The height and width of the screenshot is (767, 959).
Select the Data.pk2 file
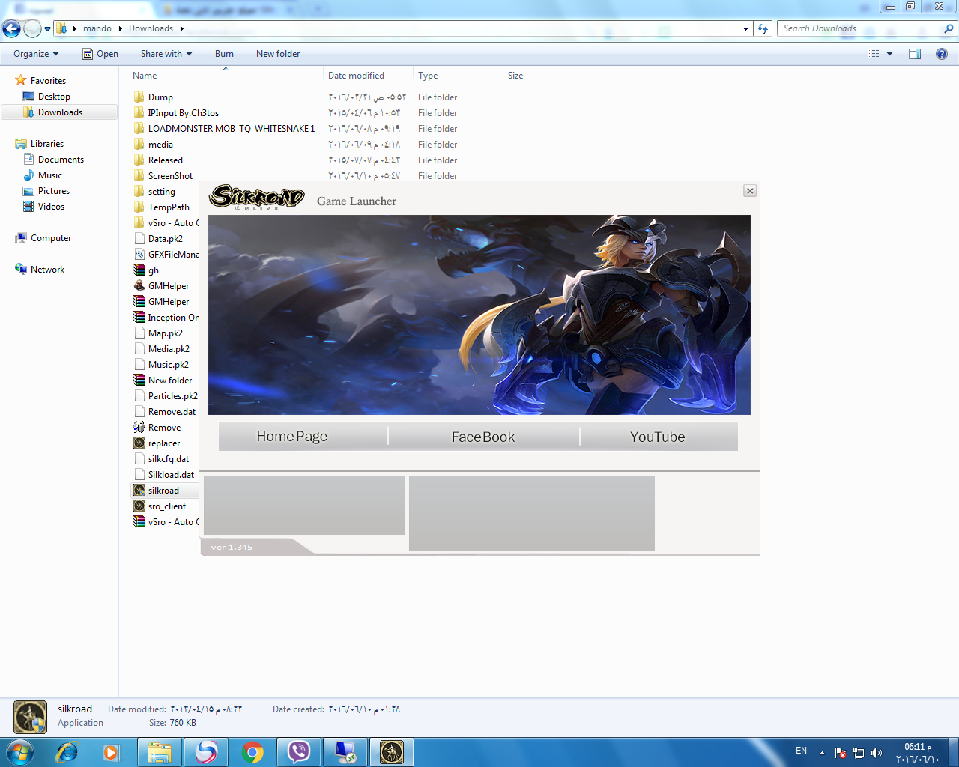point(165,239)
